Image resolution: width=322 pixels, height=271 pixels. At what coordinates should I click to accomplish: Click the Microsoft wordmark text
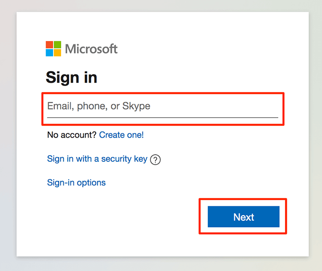click(91, 49)
